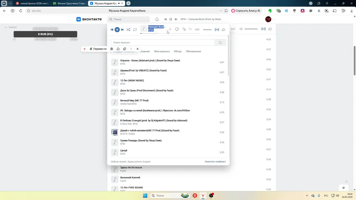
Task: Mute using speaker icon in background player
Action: pos(241,29)
